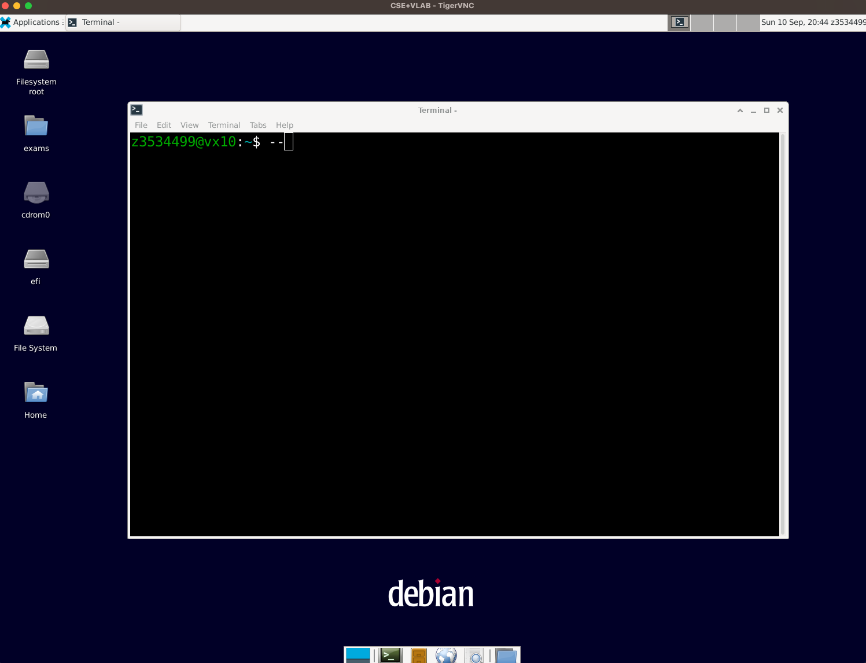
Task: Click application finder magnifier in dock
Action: [475, 655]
